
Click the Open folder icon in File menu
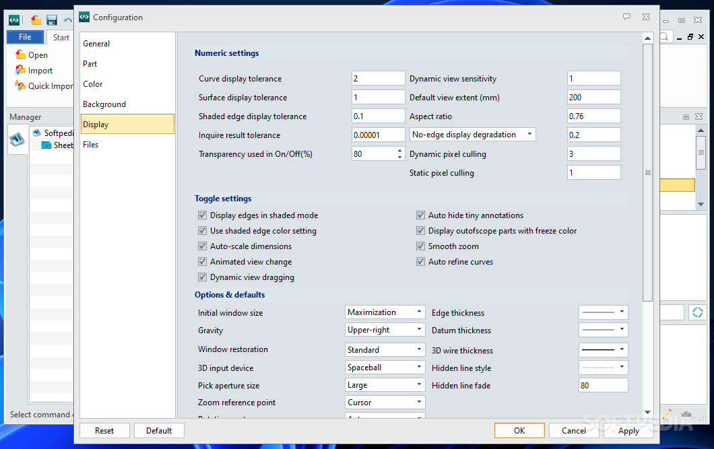point(20,55)
